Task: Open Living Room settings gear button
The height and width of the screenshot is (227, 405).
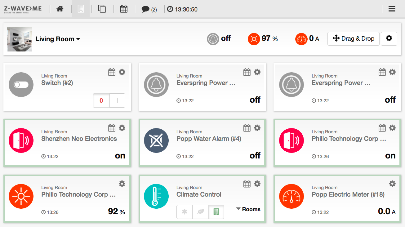Action: click(389, 39)
